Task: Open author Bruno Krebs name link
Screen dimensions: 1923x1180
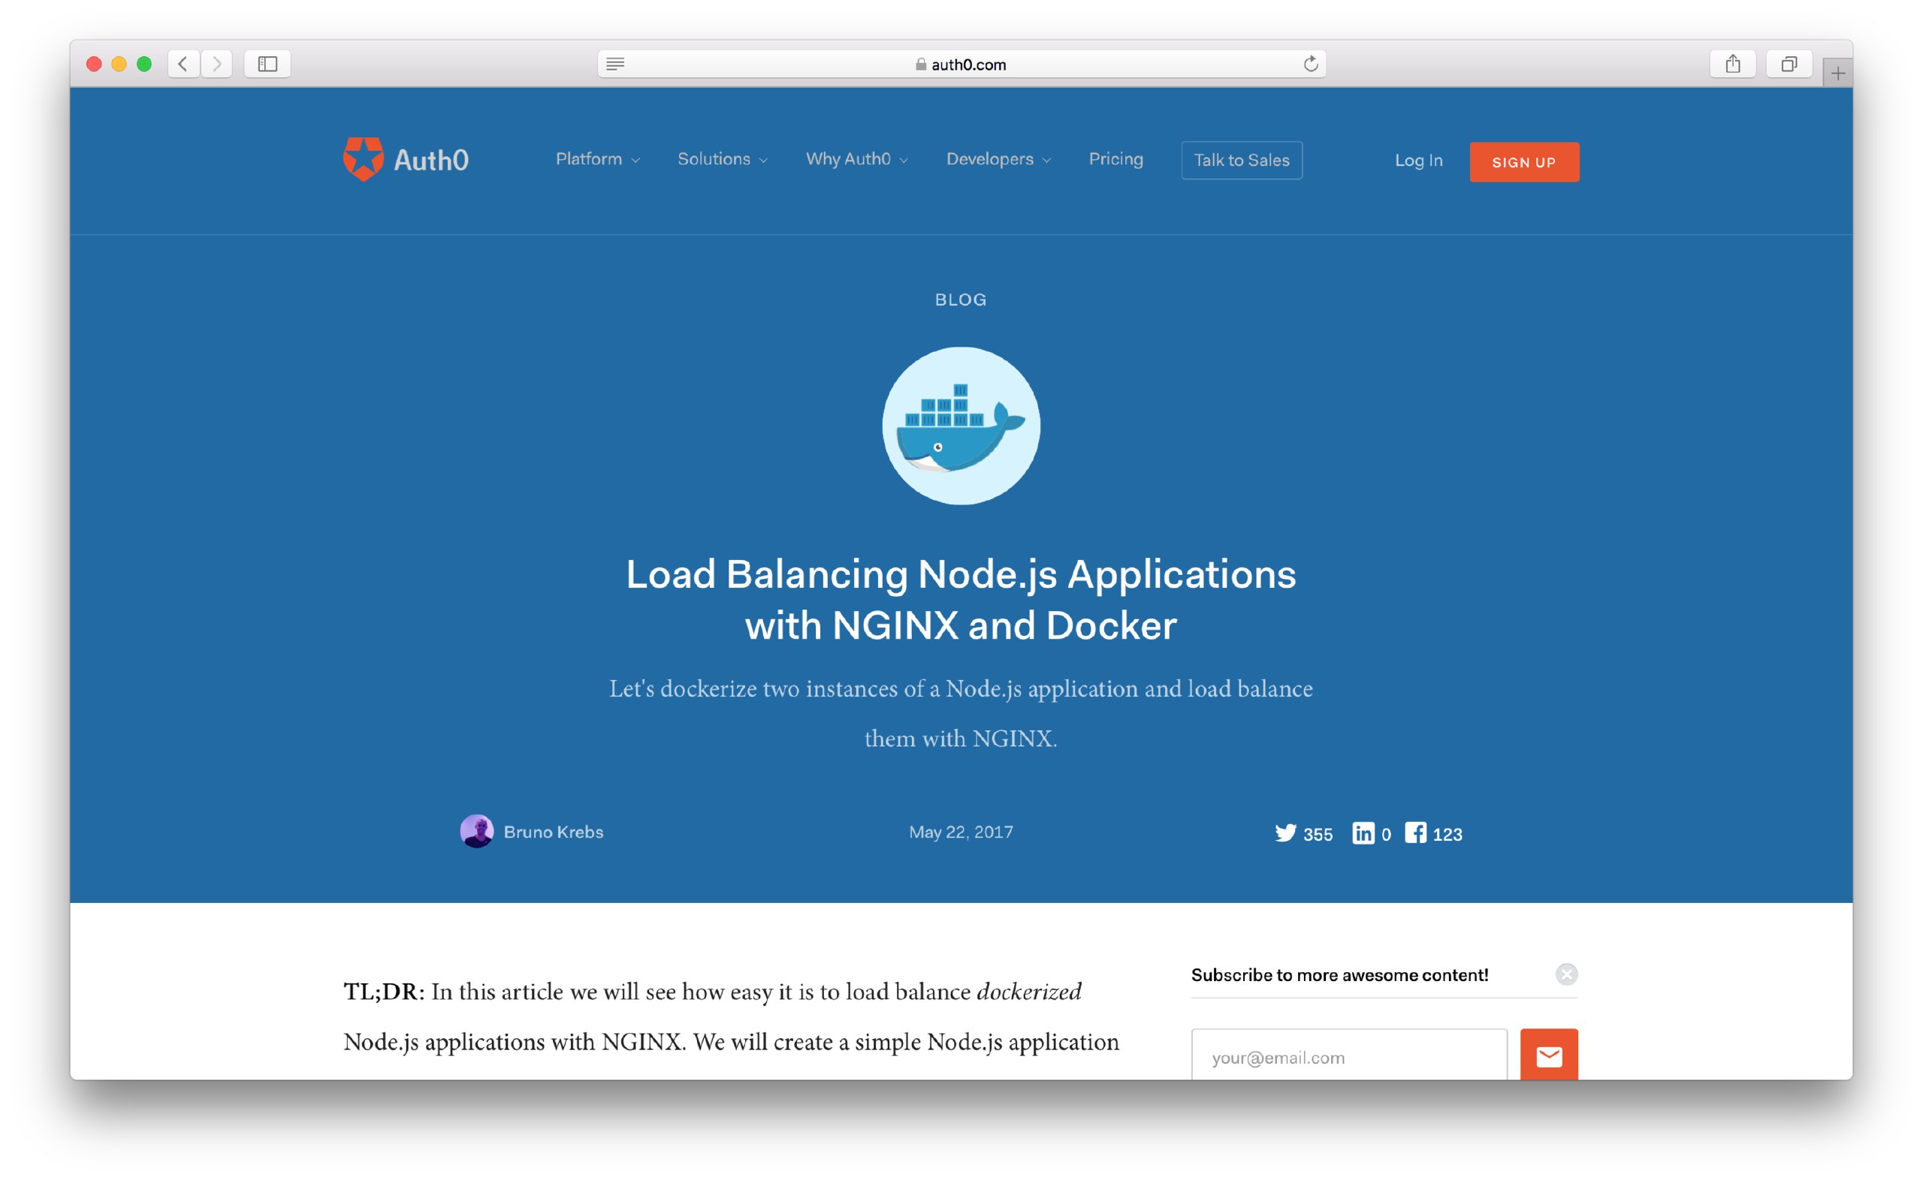Action: (x=554, y=832)
